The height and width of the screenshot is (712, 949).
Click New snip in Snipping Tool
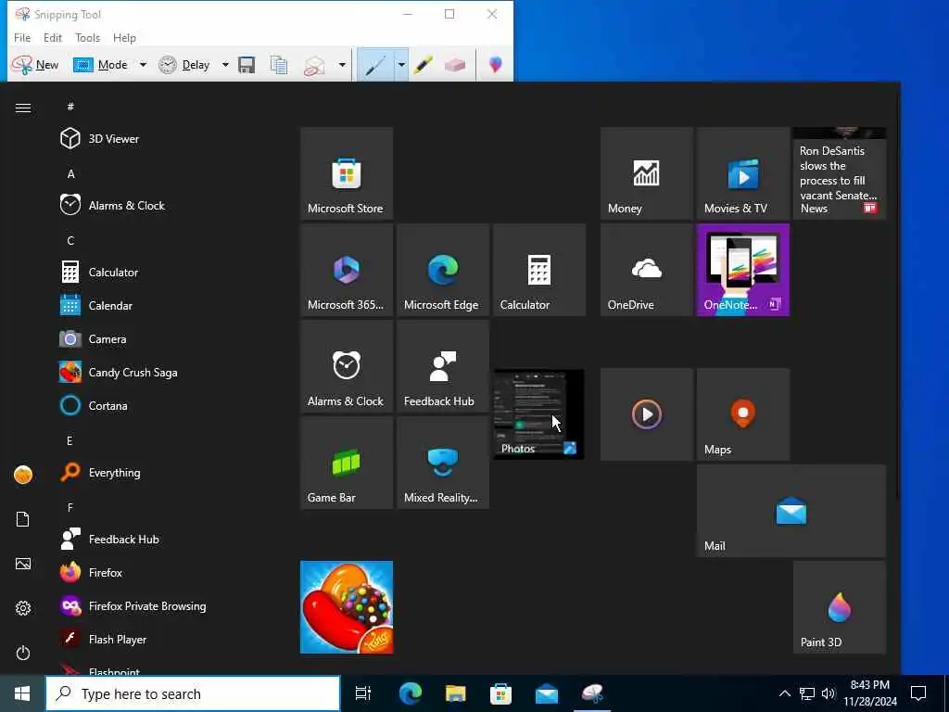(x=35, y=65)
